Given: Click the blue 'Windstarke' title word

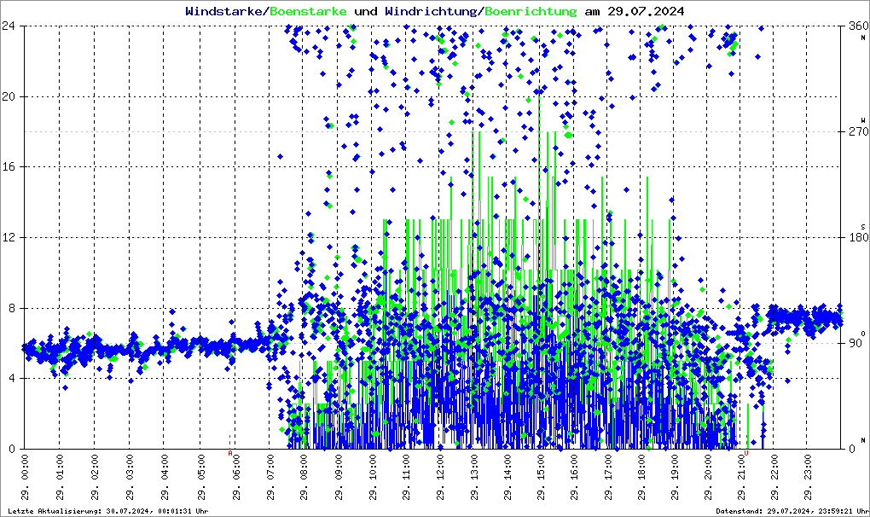Looking at the screenshot, I should (x=223, y=11).
